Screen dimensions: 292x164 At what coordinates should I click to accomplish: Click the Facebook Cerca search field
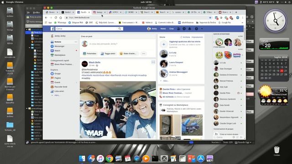[x=87, y=29]
